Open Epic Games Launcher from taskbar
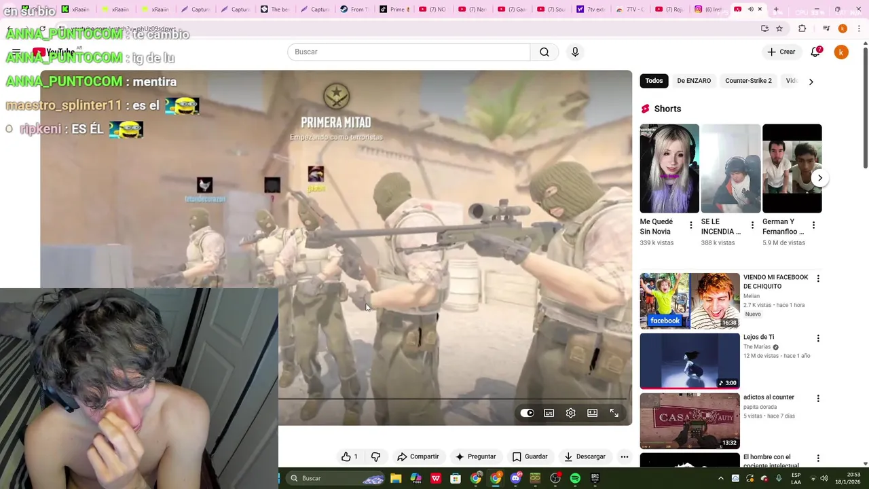This screenshot has width=869, height=489. tap(595, 478)
